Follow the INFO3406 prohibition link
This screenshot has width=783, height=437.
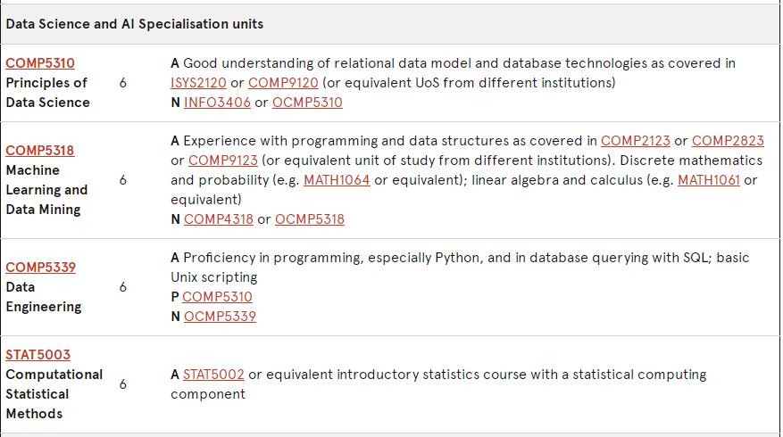(x=217, y=103)
